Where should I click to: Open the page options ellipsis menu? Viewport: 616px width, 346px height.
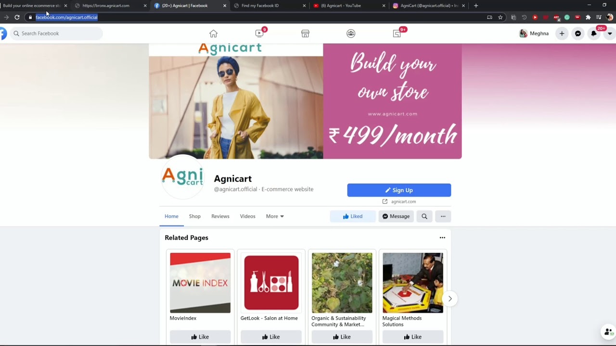tap(443, 216)
